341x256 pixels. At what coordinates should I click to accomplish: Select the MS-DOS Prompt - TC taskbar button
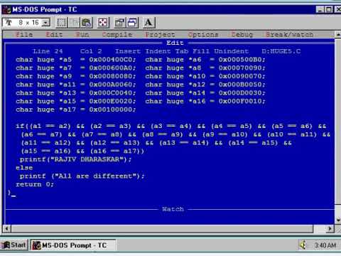point(73,245)
